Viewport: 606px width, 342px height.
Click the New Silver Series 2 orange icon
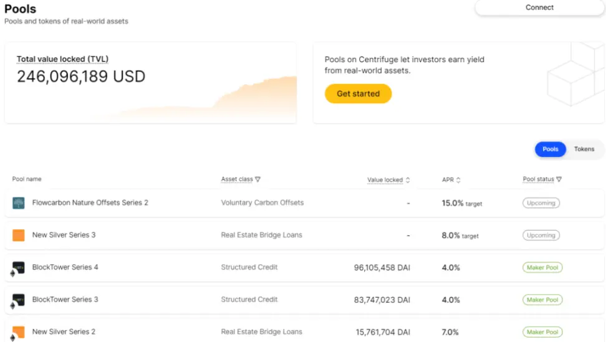pos(19,332)
